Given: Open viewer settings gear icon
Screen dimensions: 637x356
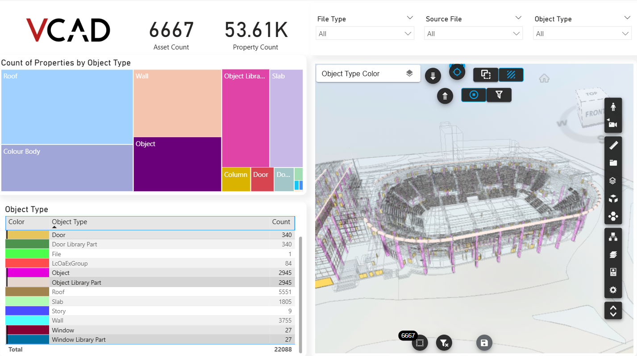Looking at the screenshot, I should click(x=613, y=290).
